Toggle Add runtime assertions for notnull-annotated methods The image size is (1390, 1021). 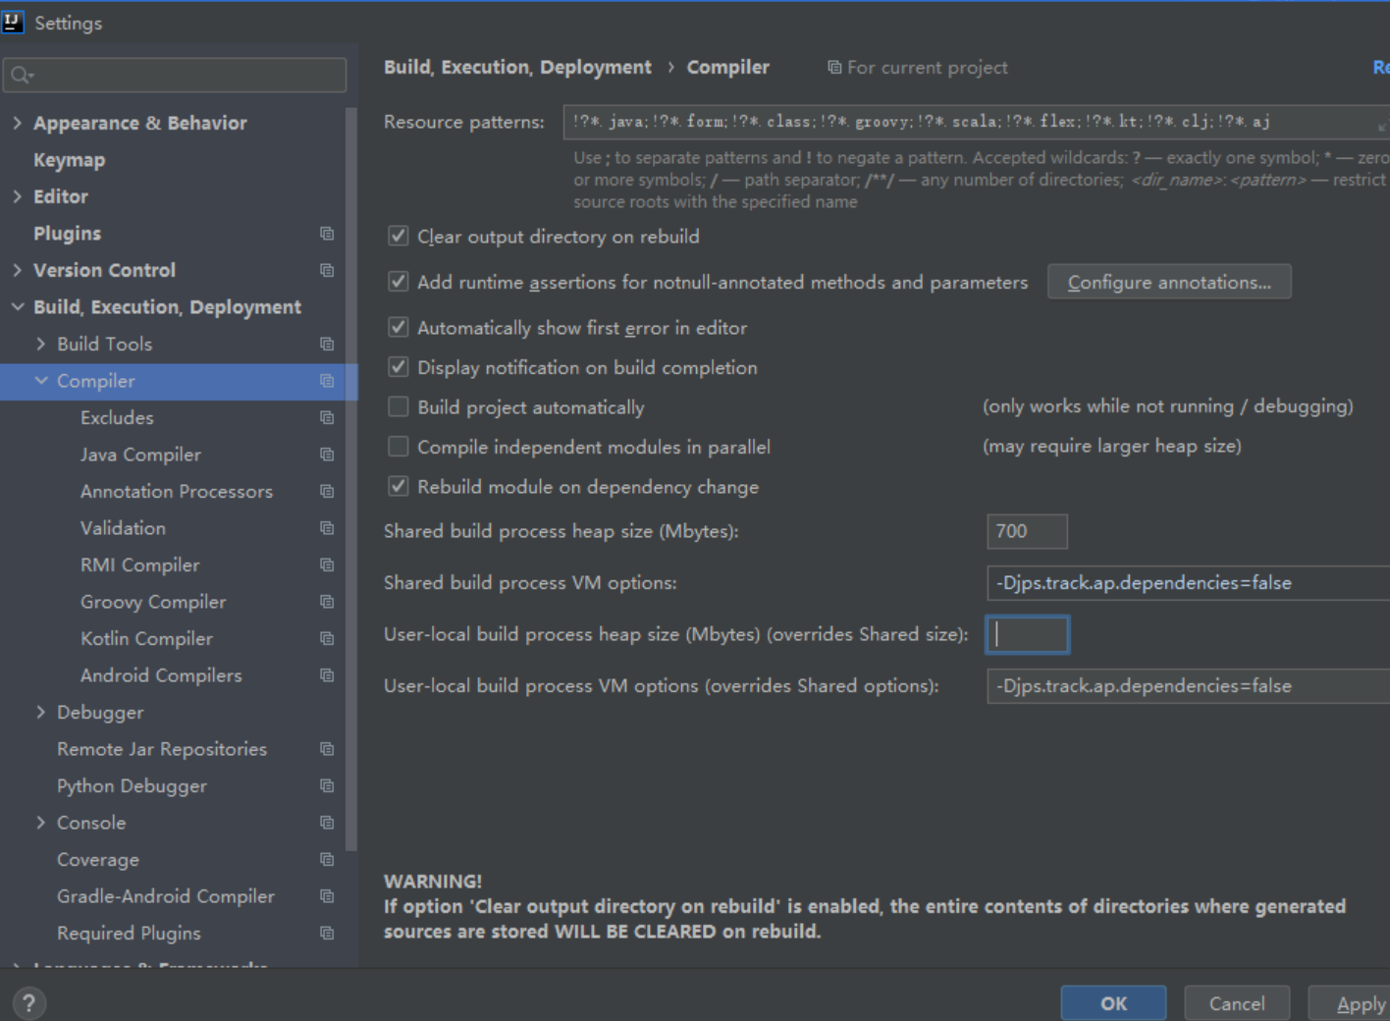[x=398, y=282]
